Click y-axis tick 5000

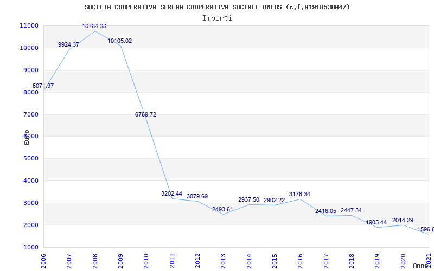pyautogui.click(x=30, y=158)
